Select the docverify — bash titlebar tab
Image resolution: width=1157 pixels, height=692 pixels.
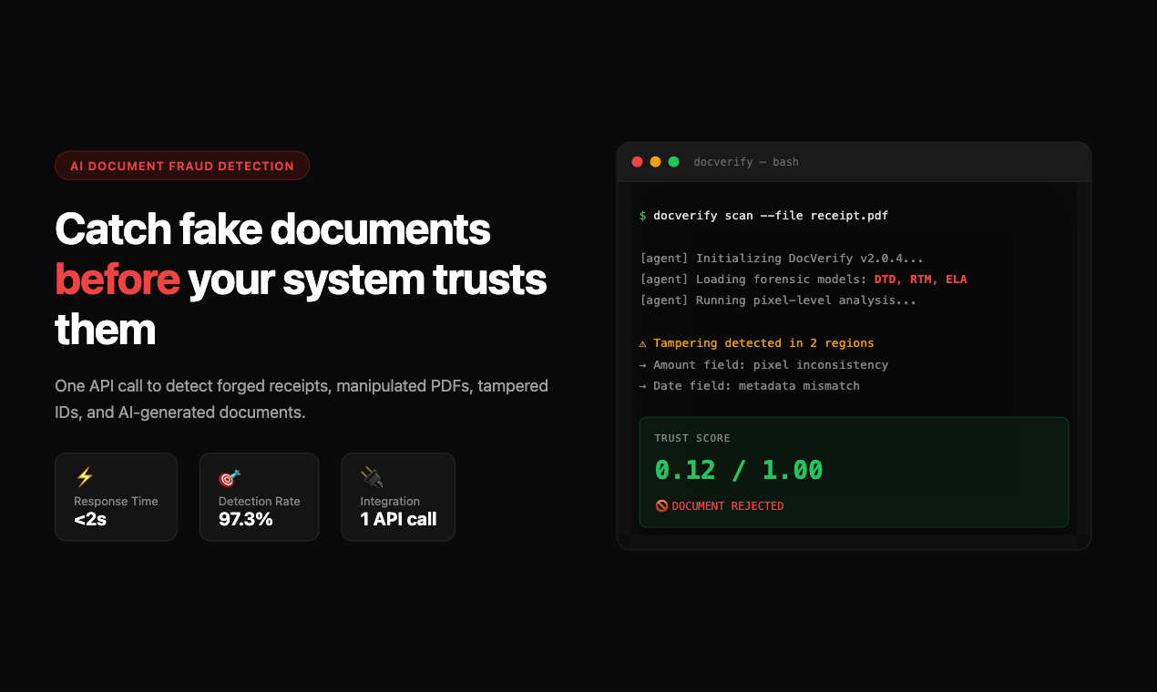pyautogui.click(x=745, y=161)
